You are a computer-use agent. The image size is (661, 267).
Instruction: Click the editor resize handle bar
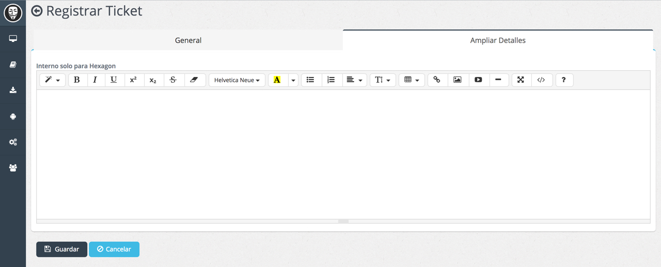(343, 221)
